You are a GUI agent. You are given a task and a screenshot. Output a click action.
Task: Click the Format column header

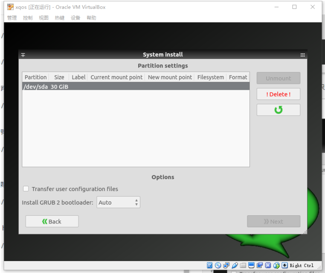238,77
